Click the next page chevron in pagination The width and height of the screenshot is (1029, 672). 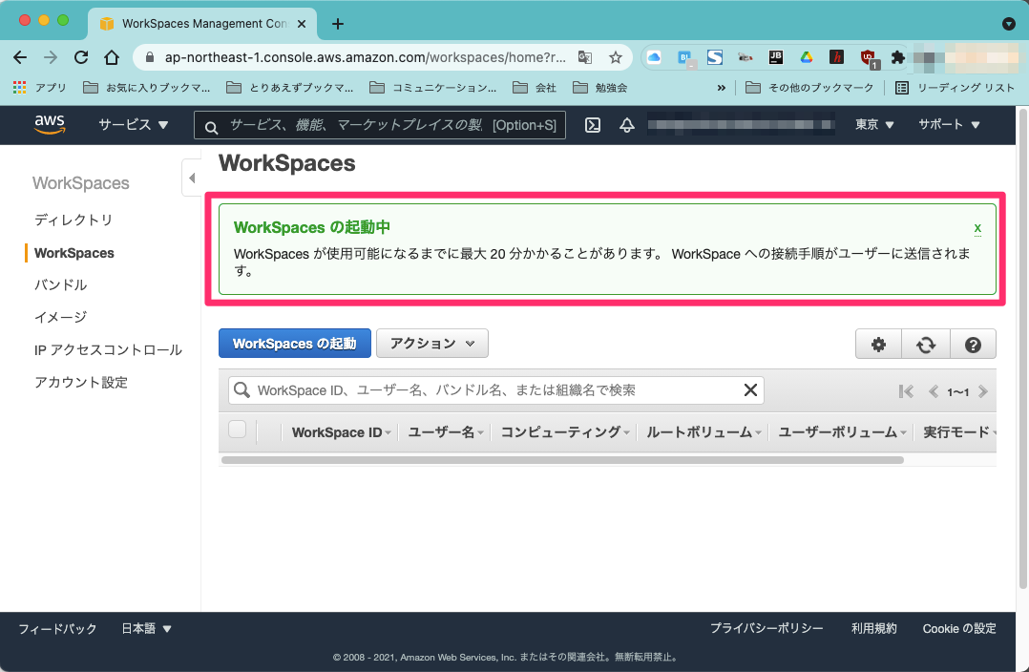tap(983, 390)
